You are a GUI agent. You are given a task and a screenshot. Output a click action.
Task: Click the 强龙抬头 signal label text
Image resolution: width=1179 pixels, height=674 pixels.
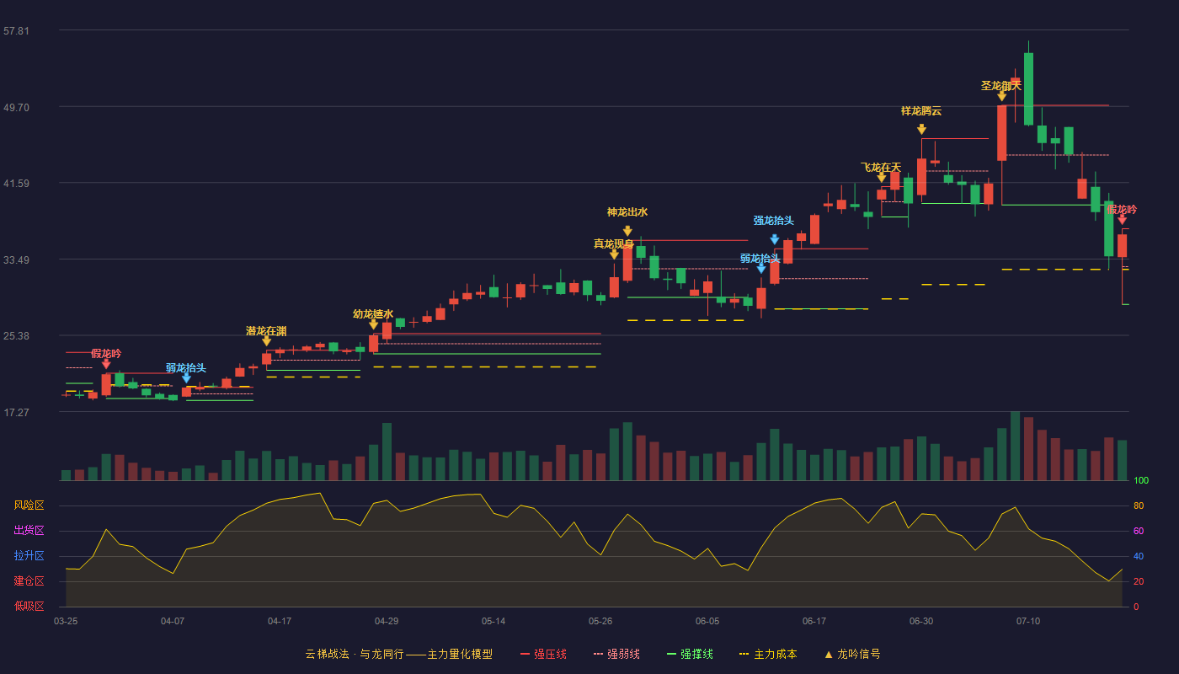tap(774, 221)
